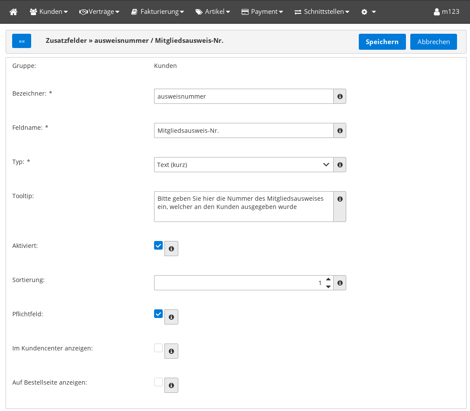Click info icon next to Aktiviert checkbox
This screenshot has width=470, height=411.
[x=171, y=249]
